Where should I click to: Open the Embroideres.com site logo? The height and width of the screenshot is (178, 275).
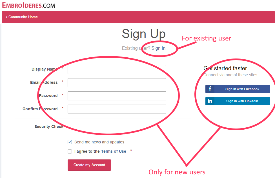pyautogui.click(x=28, y=5)
